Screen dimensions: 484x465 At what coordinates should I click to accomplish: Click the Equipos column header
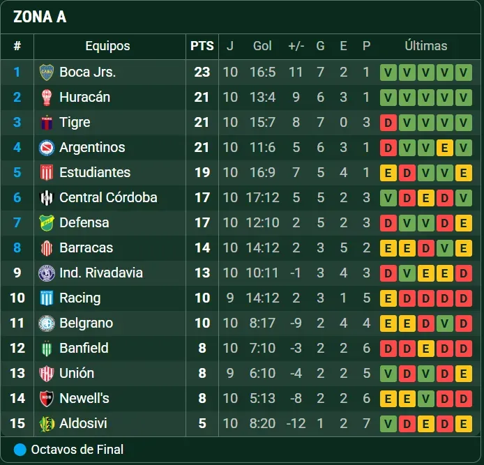(x=107, y=46)
